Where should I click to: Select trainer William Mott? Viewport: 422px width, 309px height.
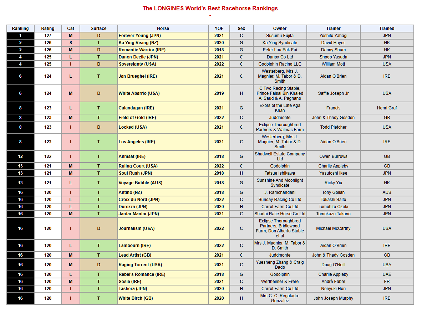(x=334, y=64)
